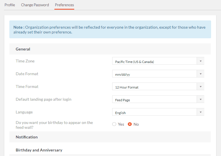Select the Preferences tab
221x156 pixels.
click(x=64, y=5)
